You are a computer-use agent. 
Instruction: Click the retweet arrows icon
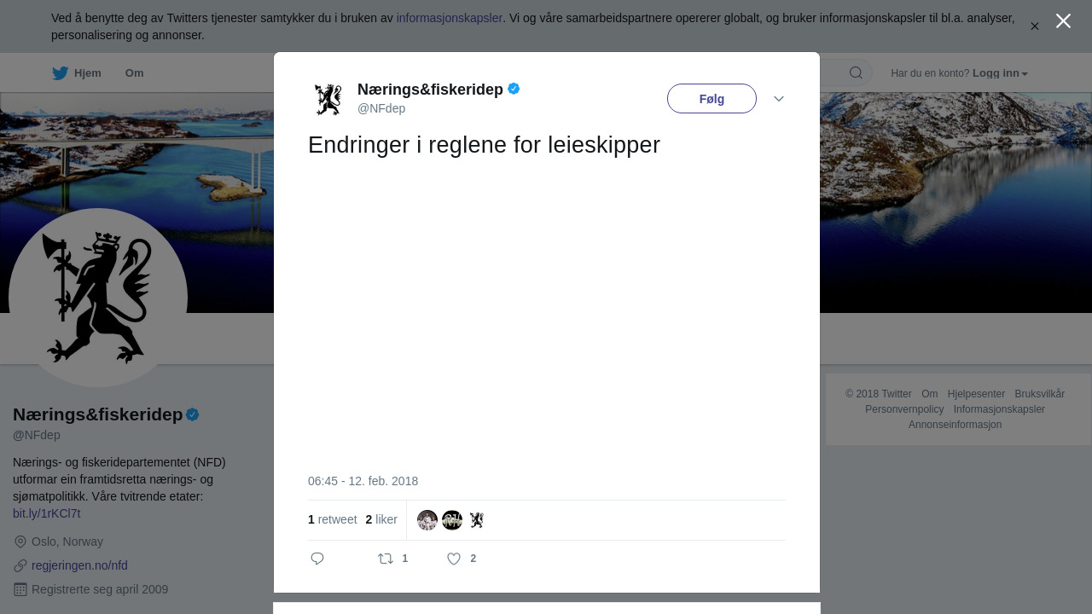point(386,559)
